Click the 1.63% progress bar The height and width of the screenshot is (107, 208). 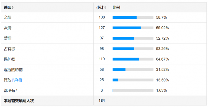click(133, 90)
